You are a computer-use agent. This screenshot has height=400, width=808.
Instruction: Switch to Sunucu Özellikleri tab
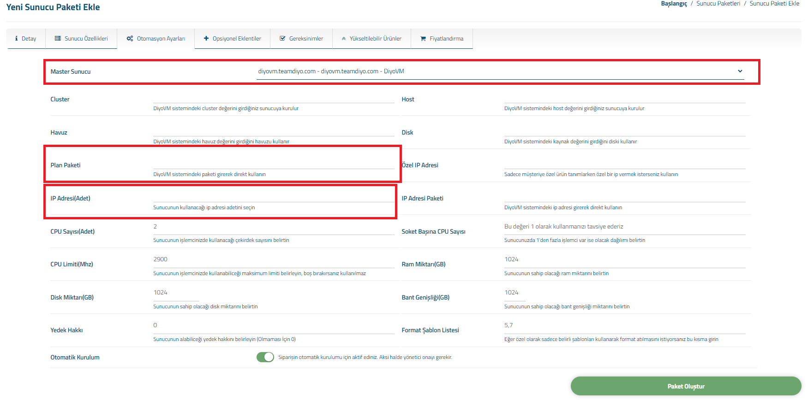(x=81, y=39)
